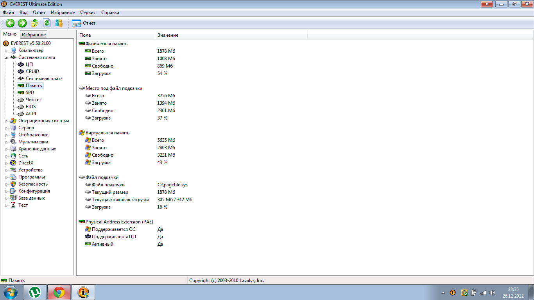
Task: Open uTorrent from the taskbar
Action: coord(35,292)
